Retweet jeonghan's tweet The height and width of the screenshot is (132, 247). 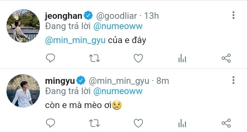(x=94, y=58)
